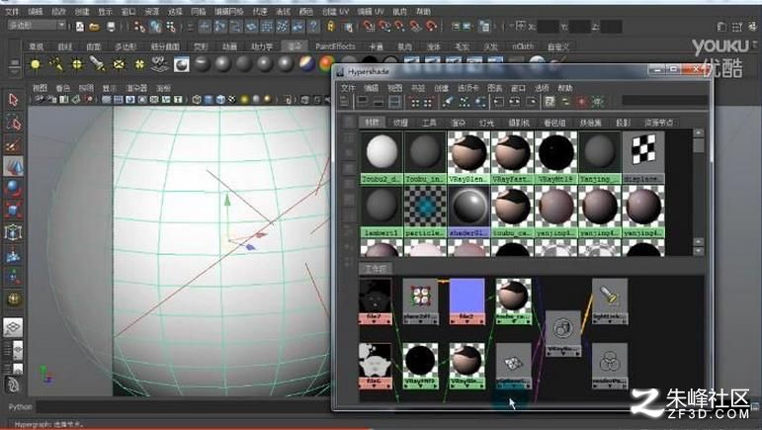Click Hypershade rearrange graph icon

465,102
